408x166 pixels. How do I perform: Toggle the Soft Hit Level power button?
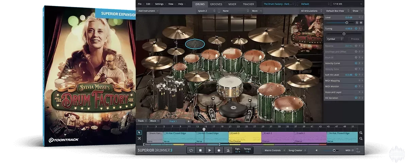(356, 75)
